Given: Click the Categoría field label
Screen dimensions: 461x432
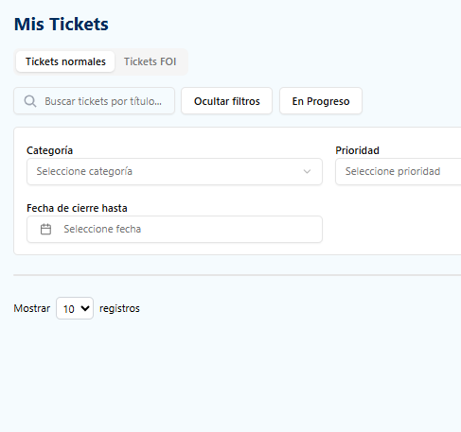Looking at the screenshot, I should [x=49, y=150].
